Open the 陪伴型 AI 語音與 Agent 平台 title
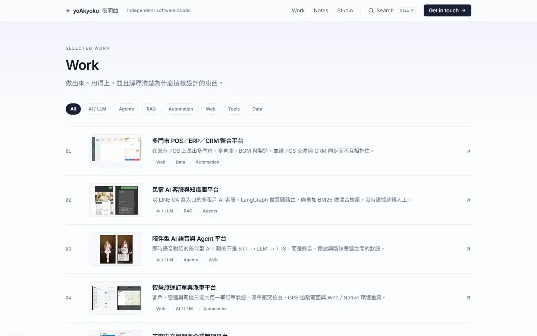537x336 pixels. coord(189,239)
